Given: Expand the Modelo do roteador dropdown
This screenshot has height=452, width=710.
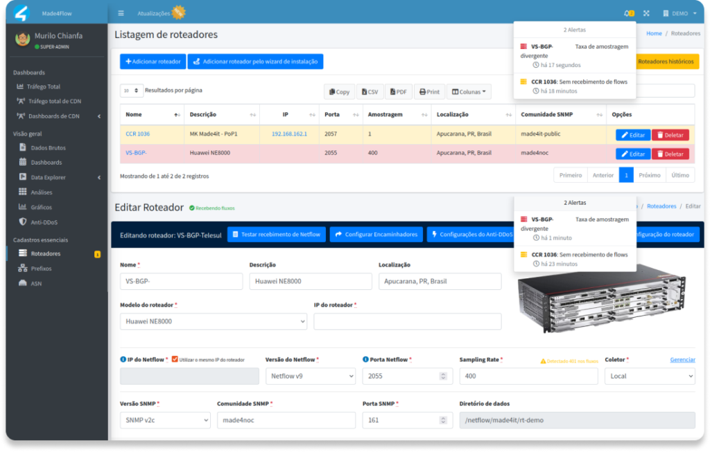Looking at the screenshot, I should coord(213,321).
